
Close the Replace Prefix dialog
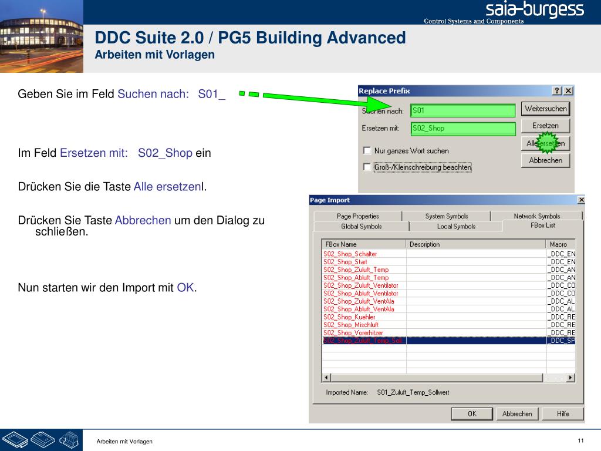tap(568, 90)
